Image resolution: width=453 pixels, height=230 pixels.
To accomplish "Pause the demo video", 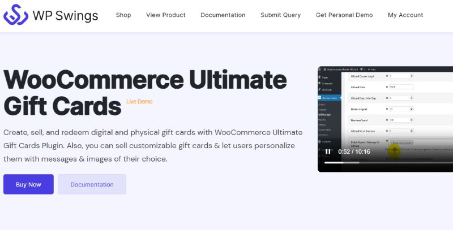I will tap(328, 151).
